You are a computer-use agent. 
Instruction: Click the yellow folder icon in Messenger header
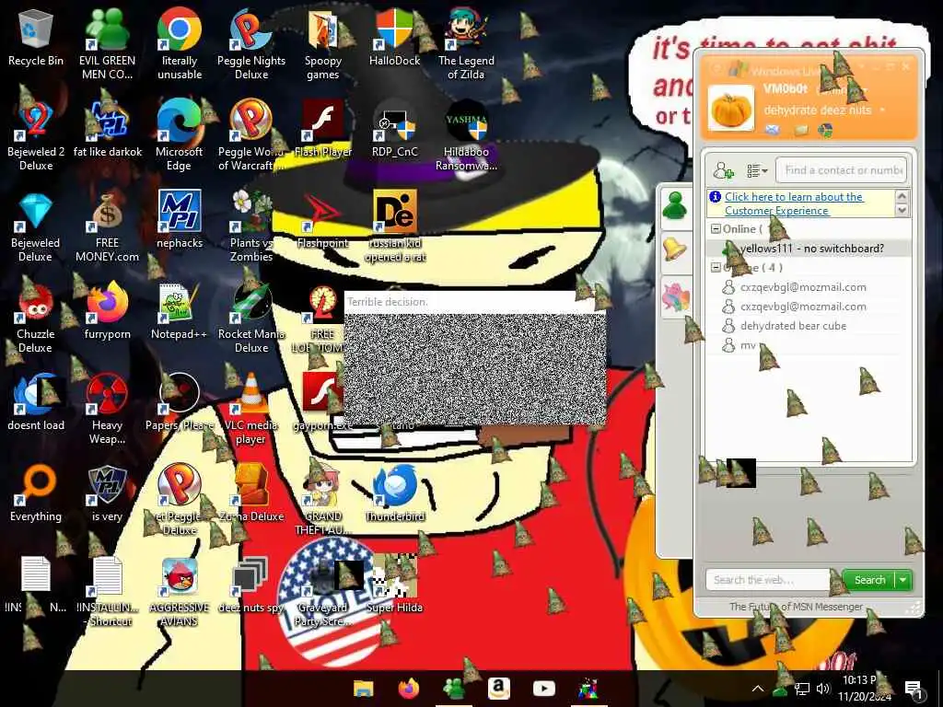801,130
